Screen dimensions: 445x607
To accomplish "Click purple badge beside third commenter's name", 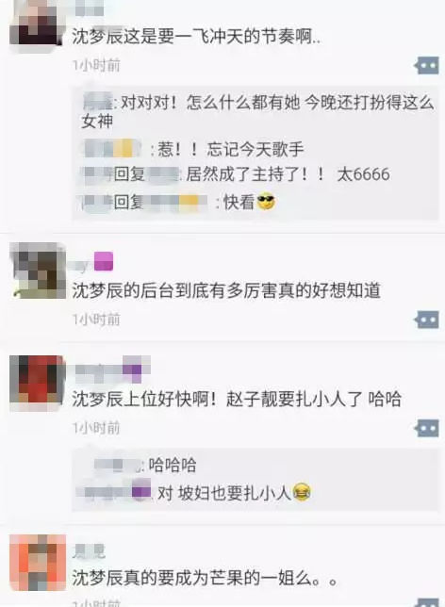I will pyautogui.click(x=132, y=369).
